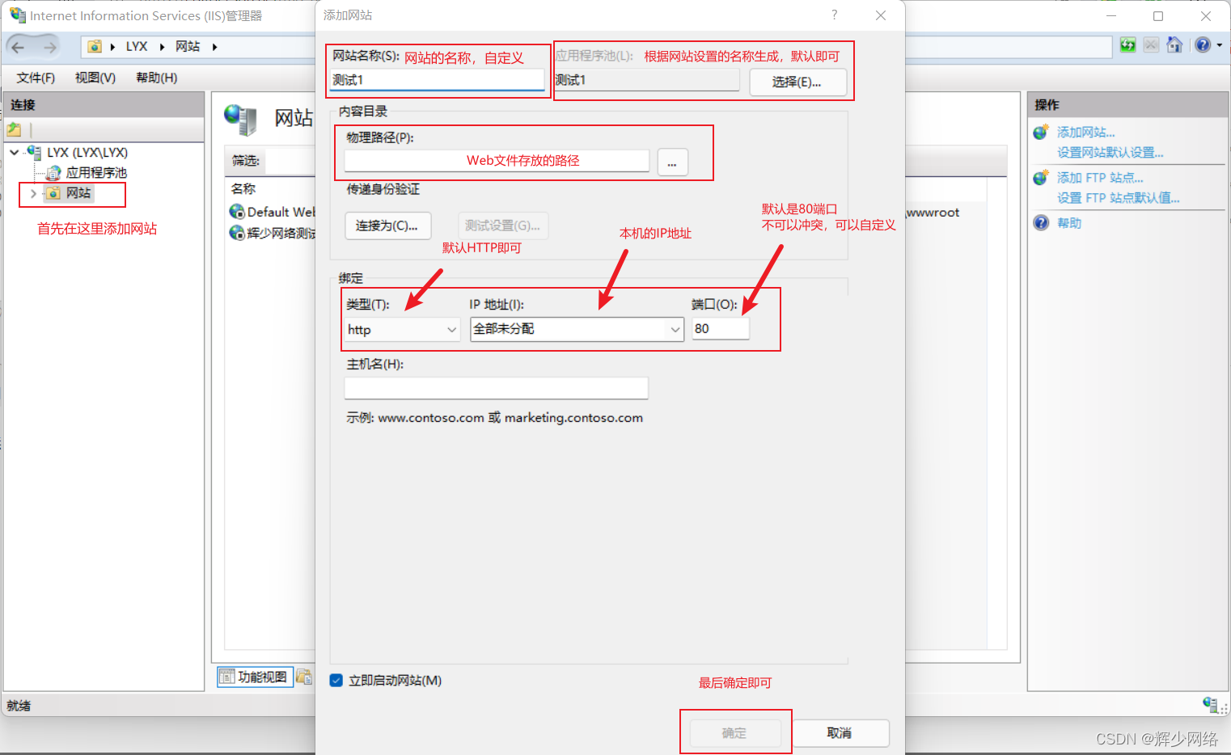Select 应用程序池 in the connection tree
The width and height of the screenshot is (1231, 755).
click(x=96, y=172)
